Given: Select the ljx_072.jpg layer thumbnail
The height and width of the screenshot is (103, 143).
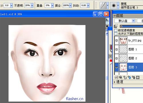Looking at the screenshot, I should click(x=123, y=41).
